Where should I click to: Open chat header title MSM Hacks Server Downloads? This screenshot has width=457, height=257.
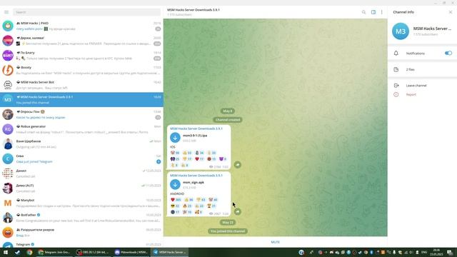point(194,10)
